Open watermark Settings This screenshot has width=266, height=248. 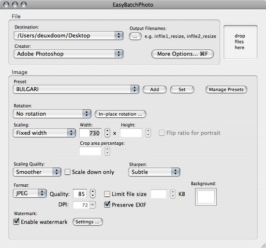[88, 222]
